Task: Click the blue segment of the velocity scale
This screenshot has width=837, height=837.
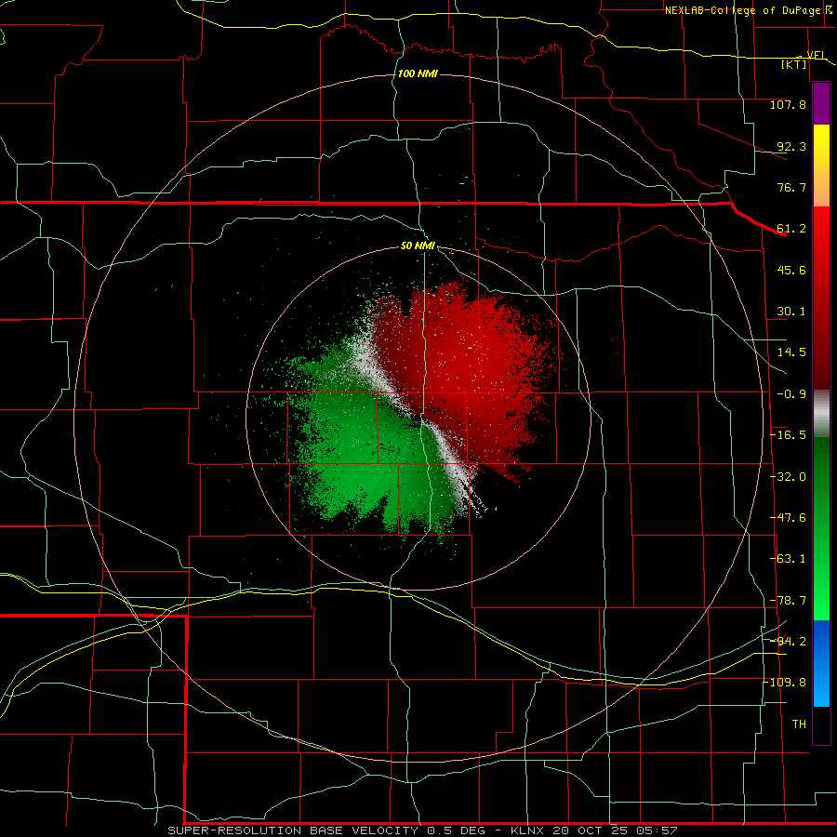Action: pyautogui.click(x=821, y=663)
